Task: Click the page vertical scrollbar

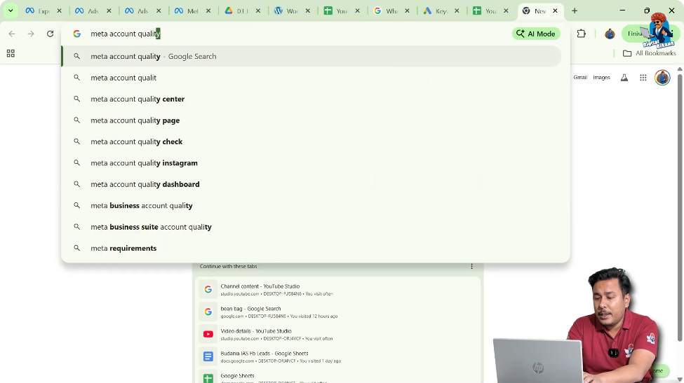Action: pos(680,209)
